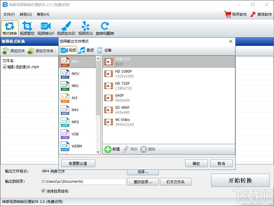The width and height of the screenshot is (274, 206).
Task: Select the M4V format icon
Action: click(65, 110)
